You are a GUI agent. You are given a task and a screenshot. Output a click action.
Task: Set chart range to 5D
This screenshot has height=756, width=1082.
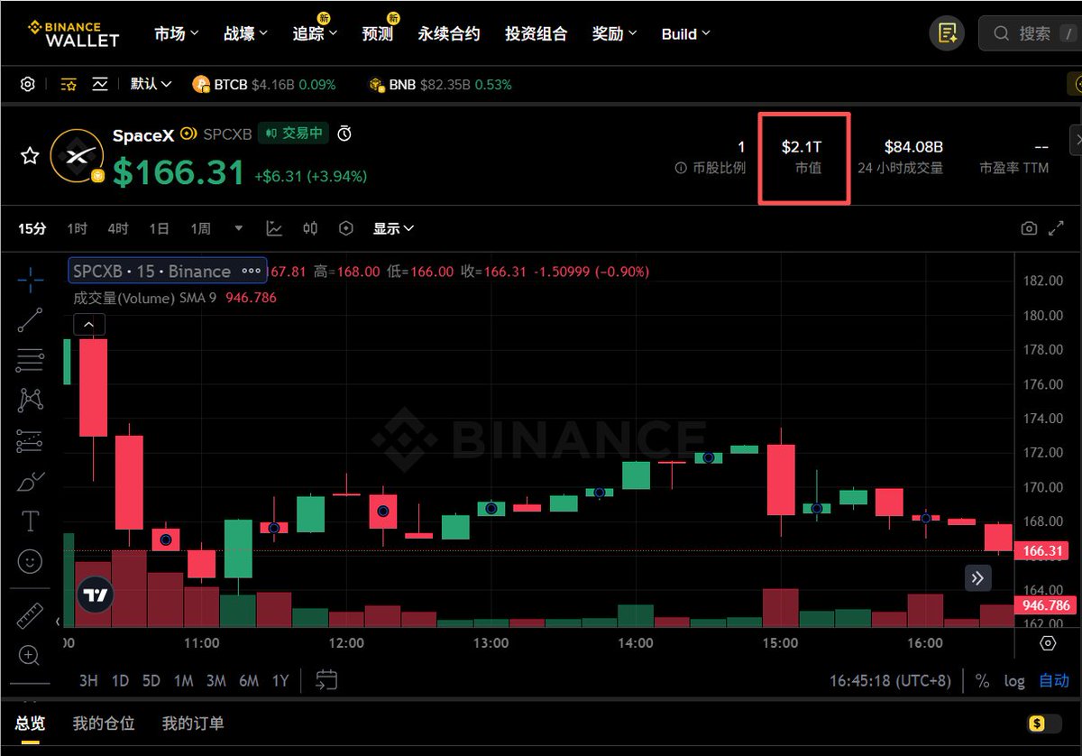click(x=151, y=681)
